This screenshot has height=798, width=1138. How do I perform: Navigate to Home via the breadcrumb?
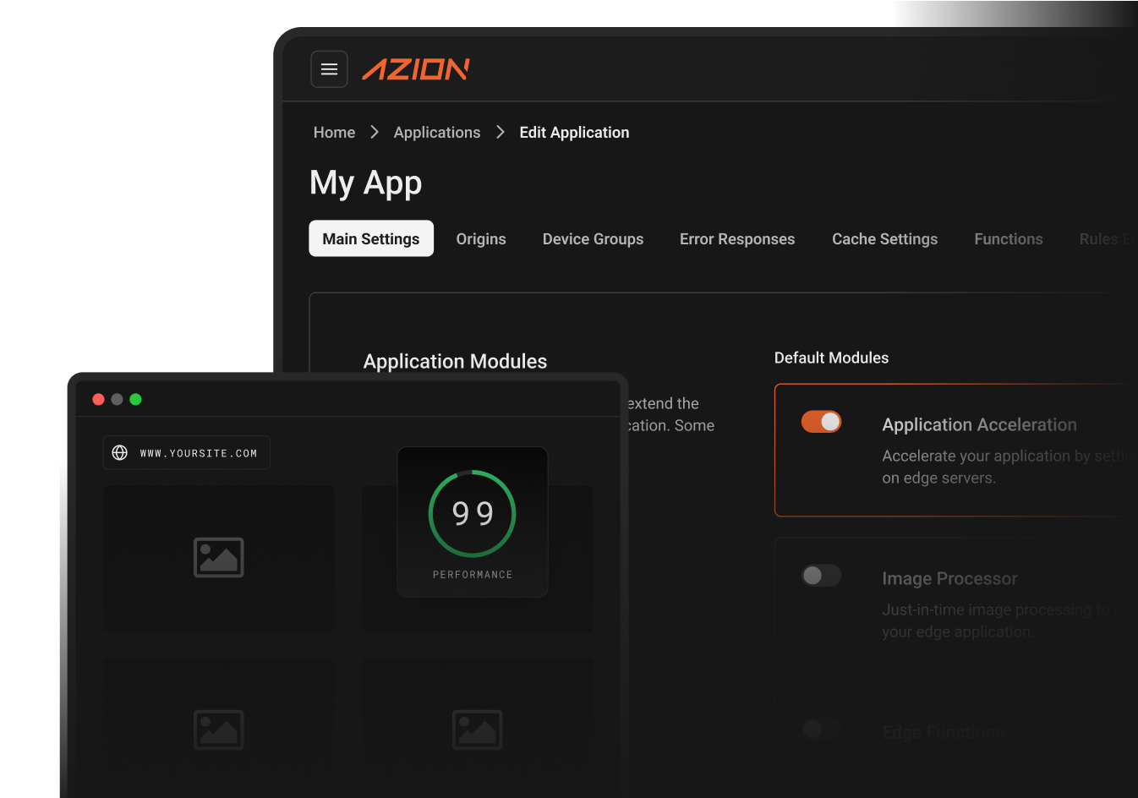334,132
